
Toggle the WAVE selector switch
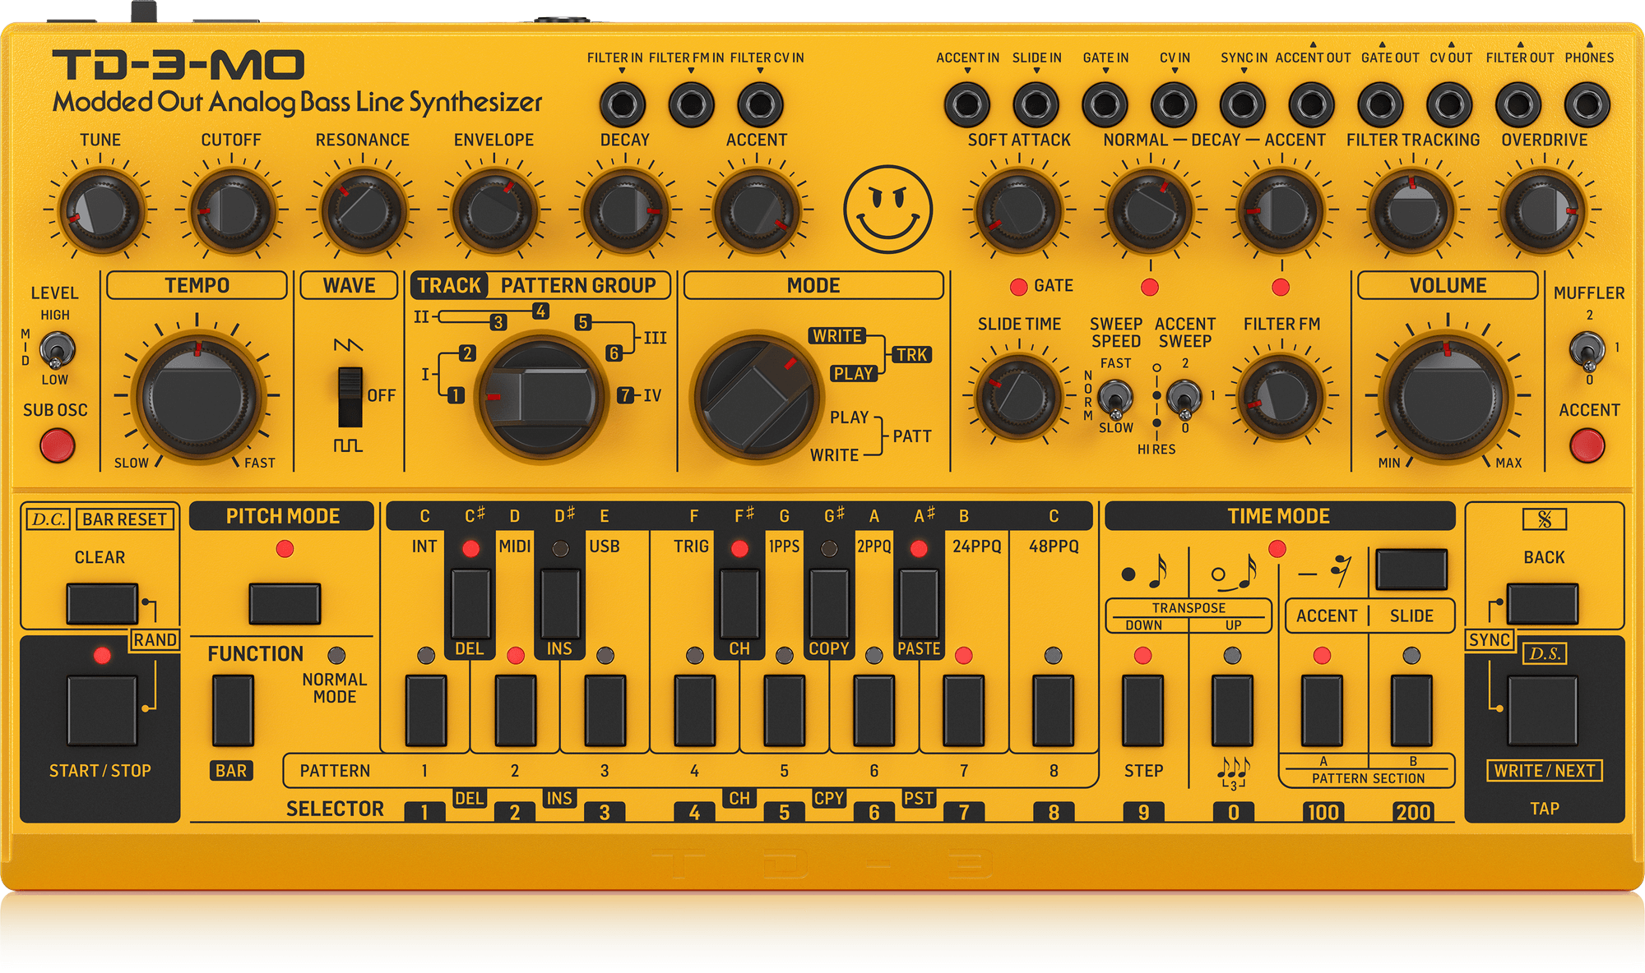pos(350,397)
